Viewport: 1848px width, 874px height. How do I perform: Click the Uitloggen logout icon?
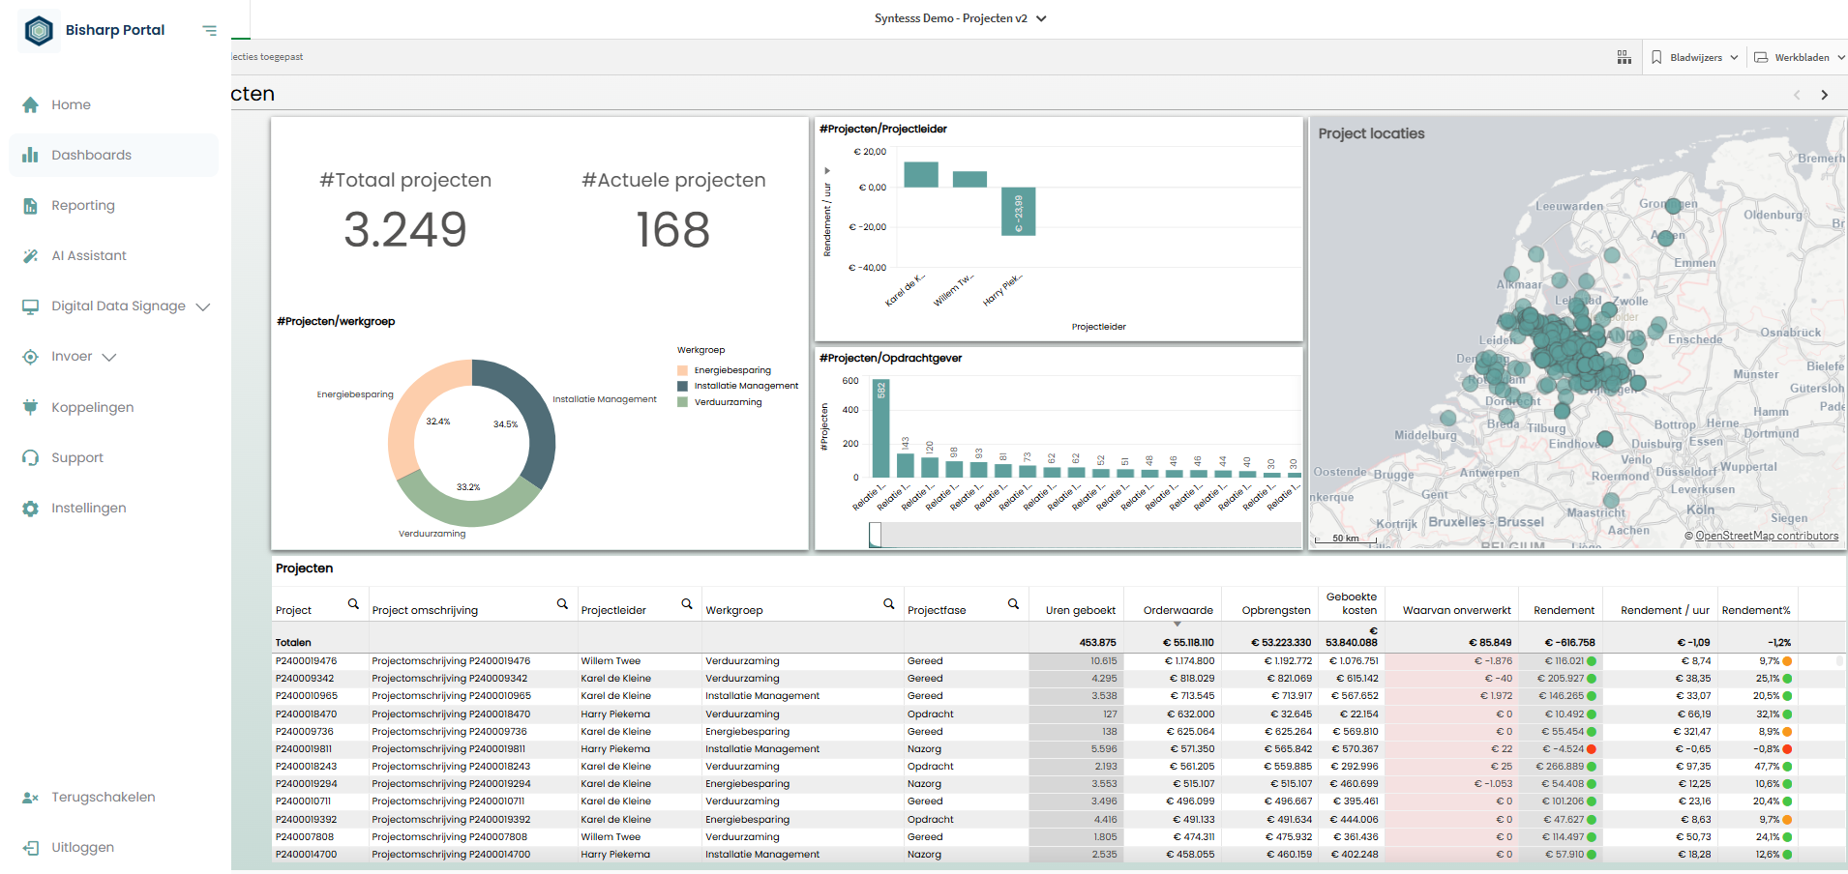(31, 848)
